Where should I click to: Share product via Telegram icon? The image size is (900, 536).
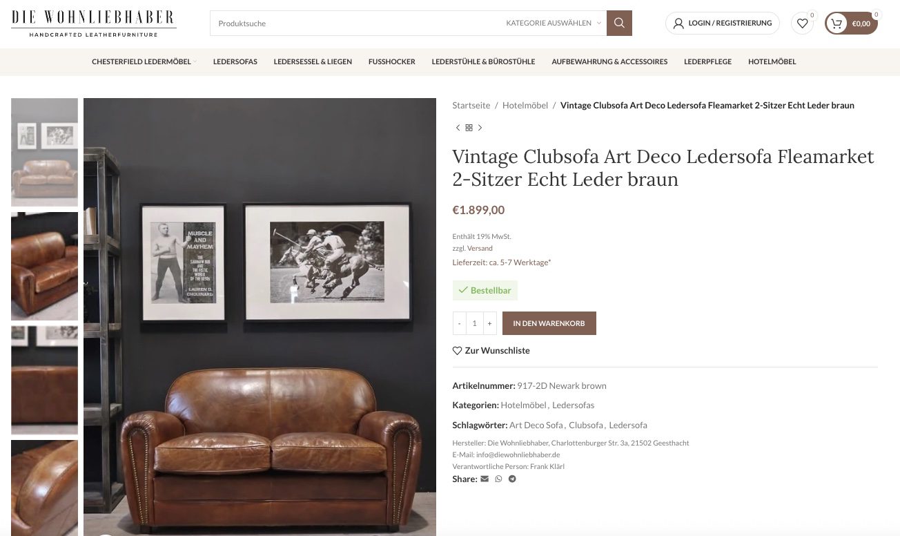[x=512, y=479]
